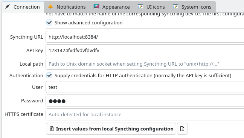Viewport: 244px width, 138px height.
Task: Open the UI icons tab
Action: pyautogui.click(x=151, y=7)
